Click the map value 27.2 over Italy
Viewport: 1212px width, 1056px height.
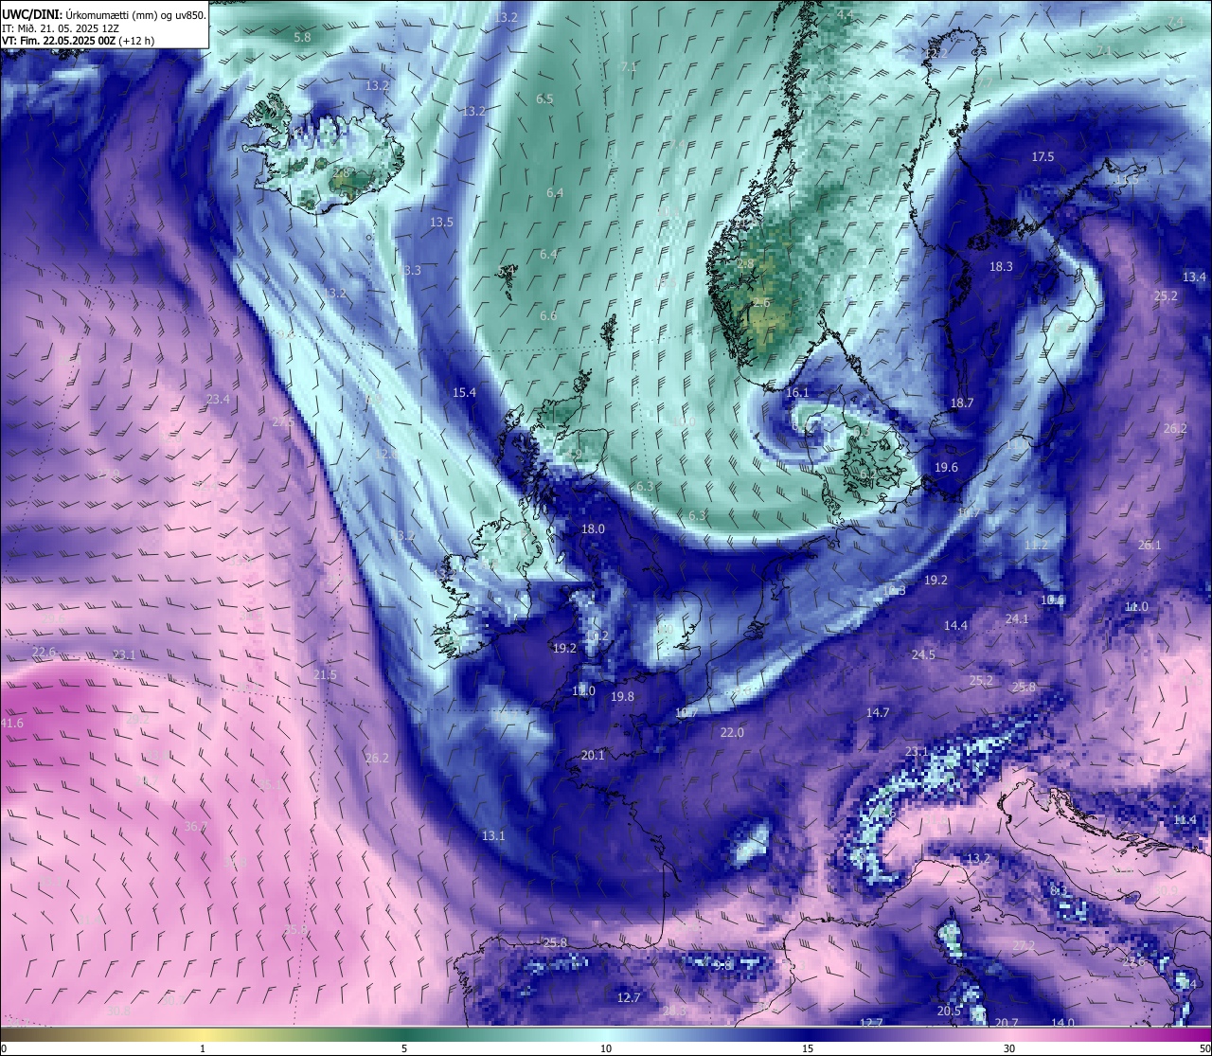(x=1024, y=945)
